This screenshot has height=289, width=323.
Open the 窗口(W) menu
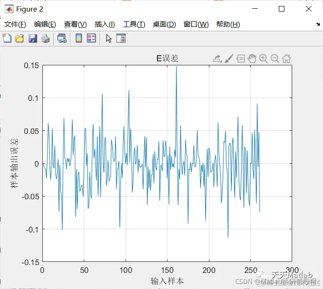196,24
